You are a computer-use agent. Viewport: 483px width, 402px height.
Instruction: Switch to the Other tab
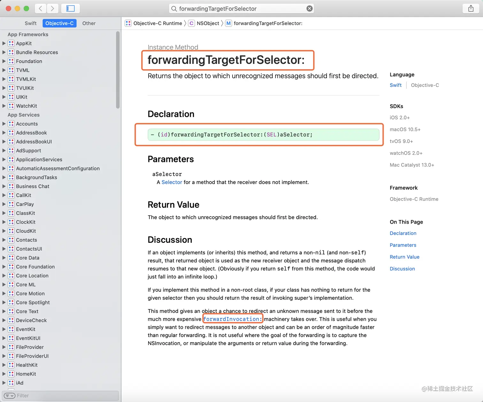89,23
